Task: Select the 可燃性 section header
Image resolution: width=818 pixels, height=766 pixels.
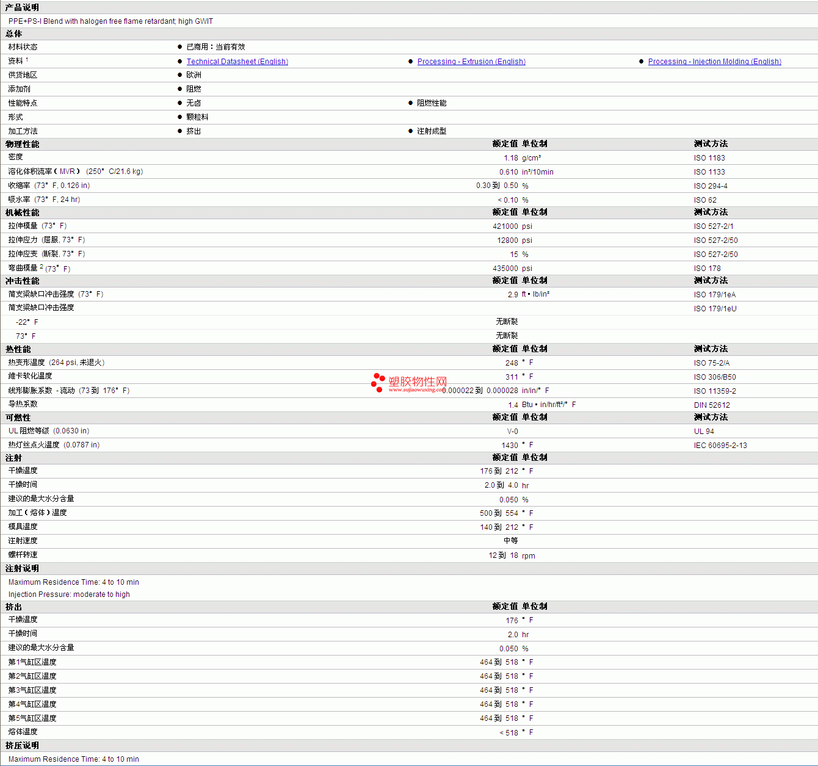Action: click(18, 417)
